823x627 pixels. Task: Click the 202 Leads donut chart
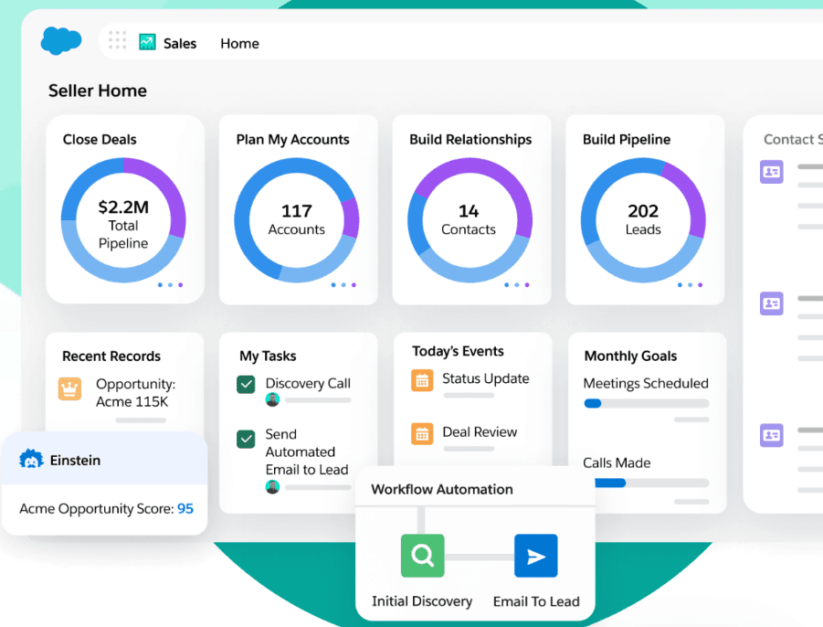(643, 220)
